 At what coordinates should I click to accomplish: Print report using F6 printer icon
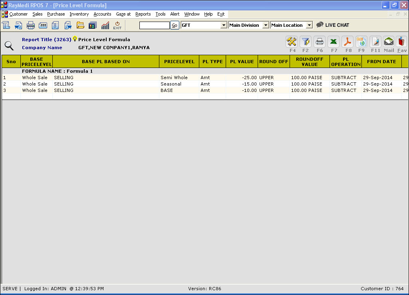click(x=320, y=42)
